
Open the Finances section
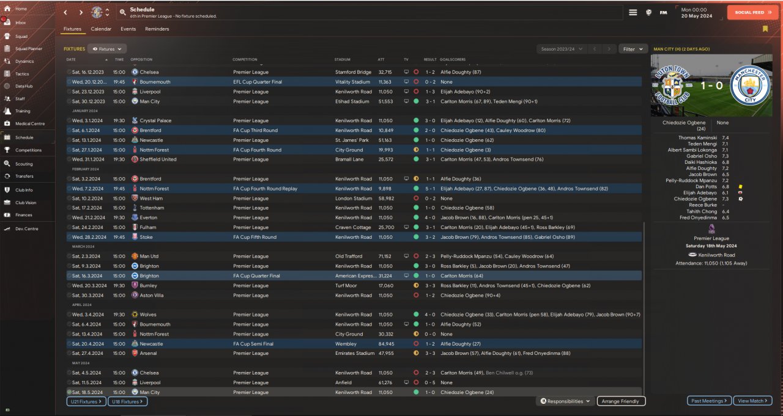coord(24,215)
